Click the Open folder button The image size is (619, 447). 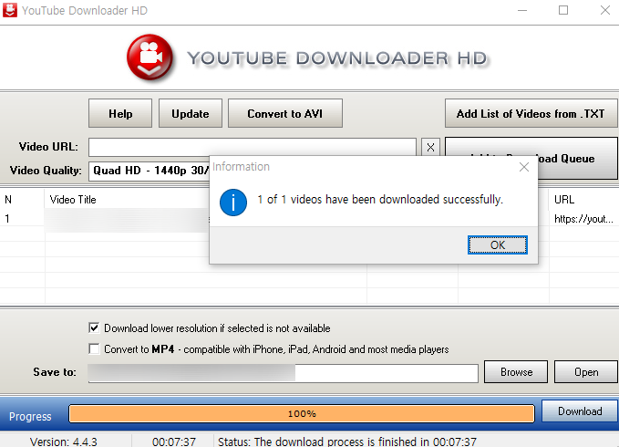(x=586, y=372)
